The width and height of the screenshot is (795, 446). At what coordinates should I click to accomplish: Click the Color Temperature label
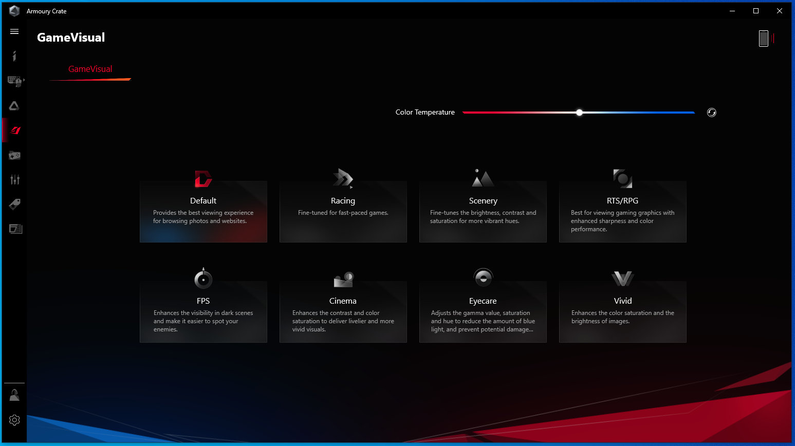coord(425,113)
